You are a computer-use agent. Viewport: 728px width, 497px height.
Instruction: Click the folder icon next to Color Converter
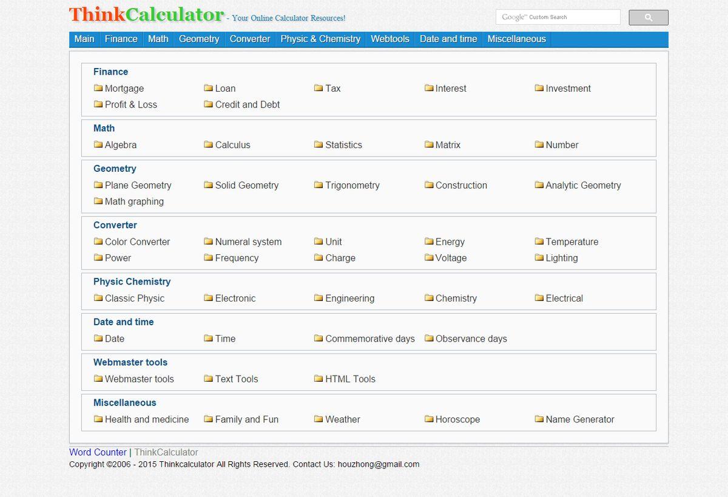pyautogui.click(x=98, y=242)
